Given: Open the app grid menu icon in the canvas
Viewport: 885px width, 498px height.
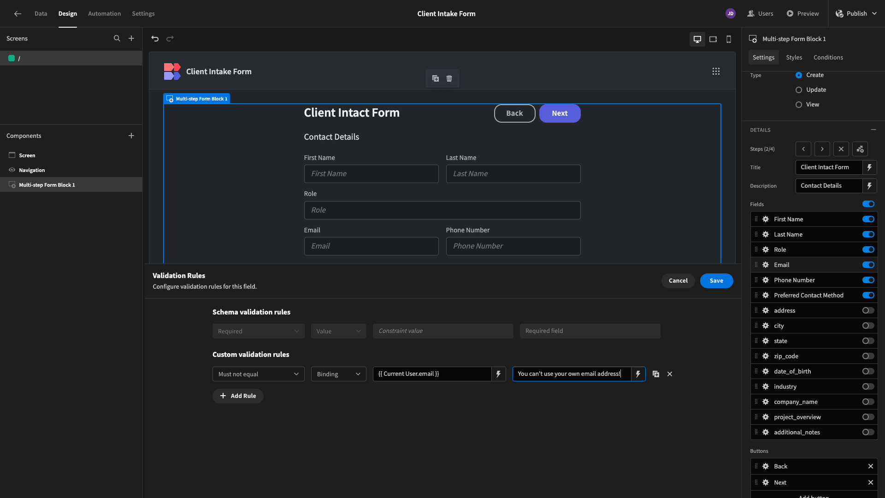Looking at the screenshot, I should pyautogui.click(x=716, y=71).
